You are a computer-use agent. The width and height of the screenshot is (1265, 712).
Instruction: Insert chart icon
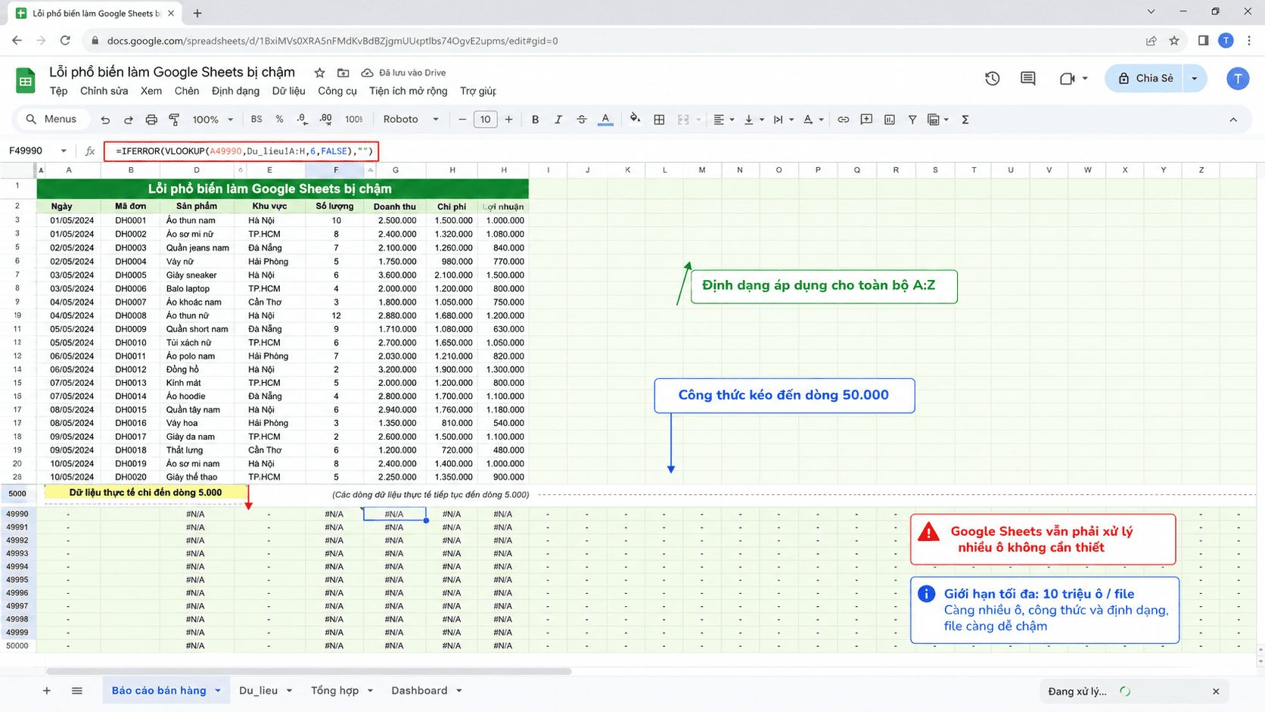890,120
